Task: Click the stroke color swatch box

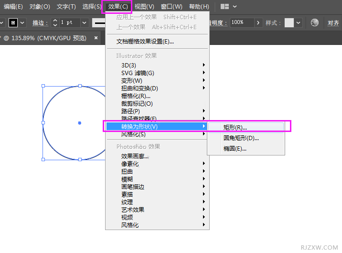Action: tap(13, 22)
